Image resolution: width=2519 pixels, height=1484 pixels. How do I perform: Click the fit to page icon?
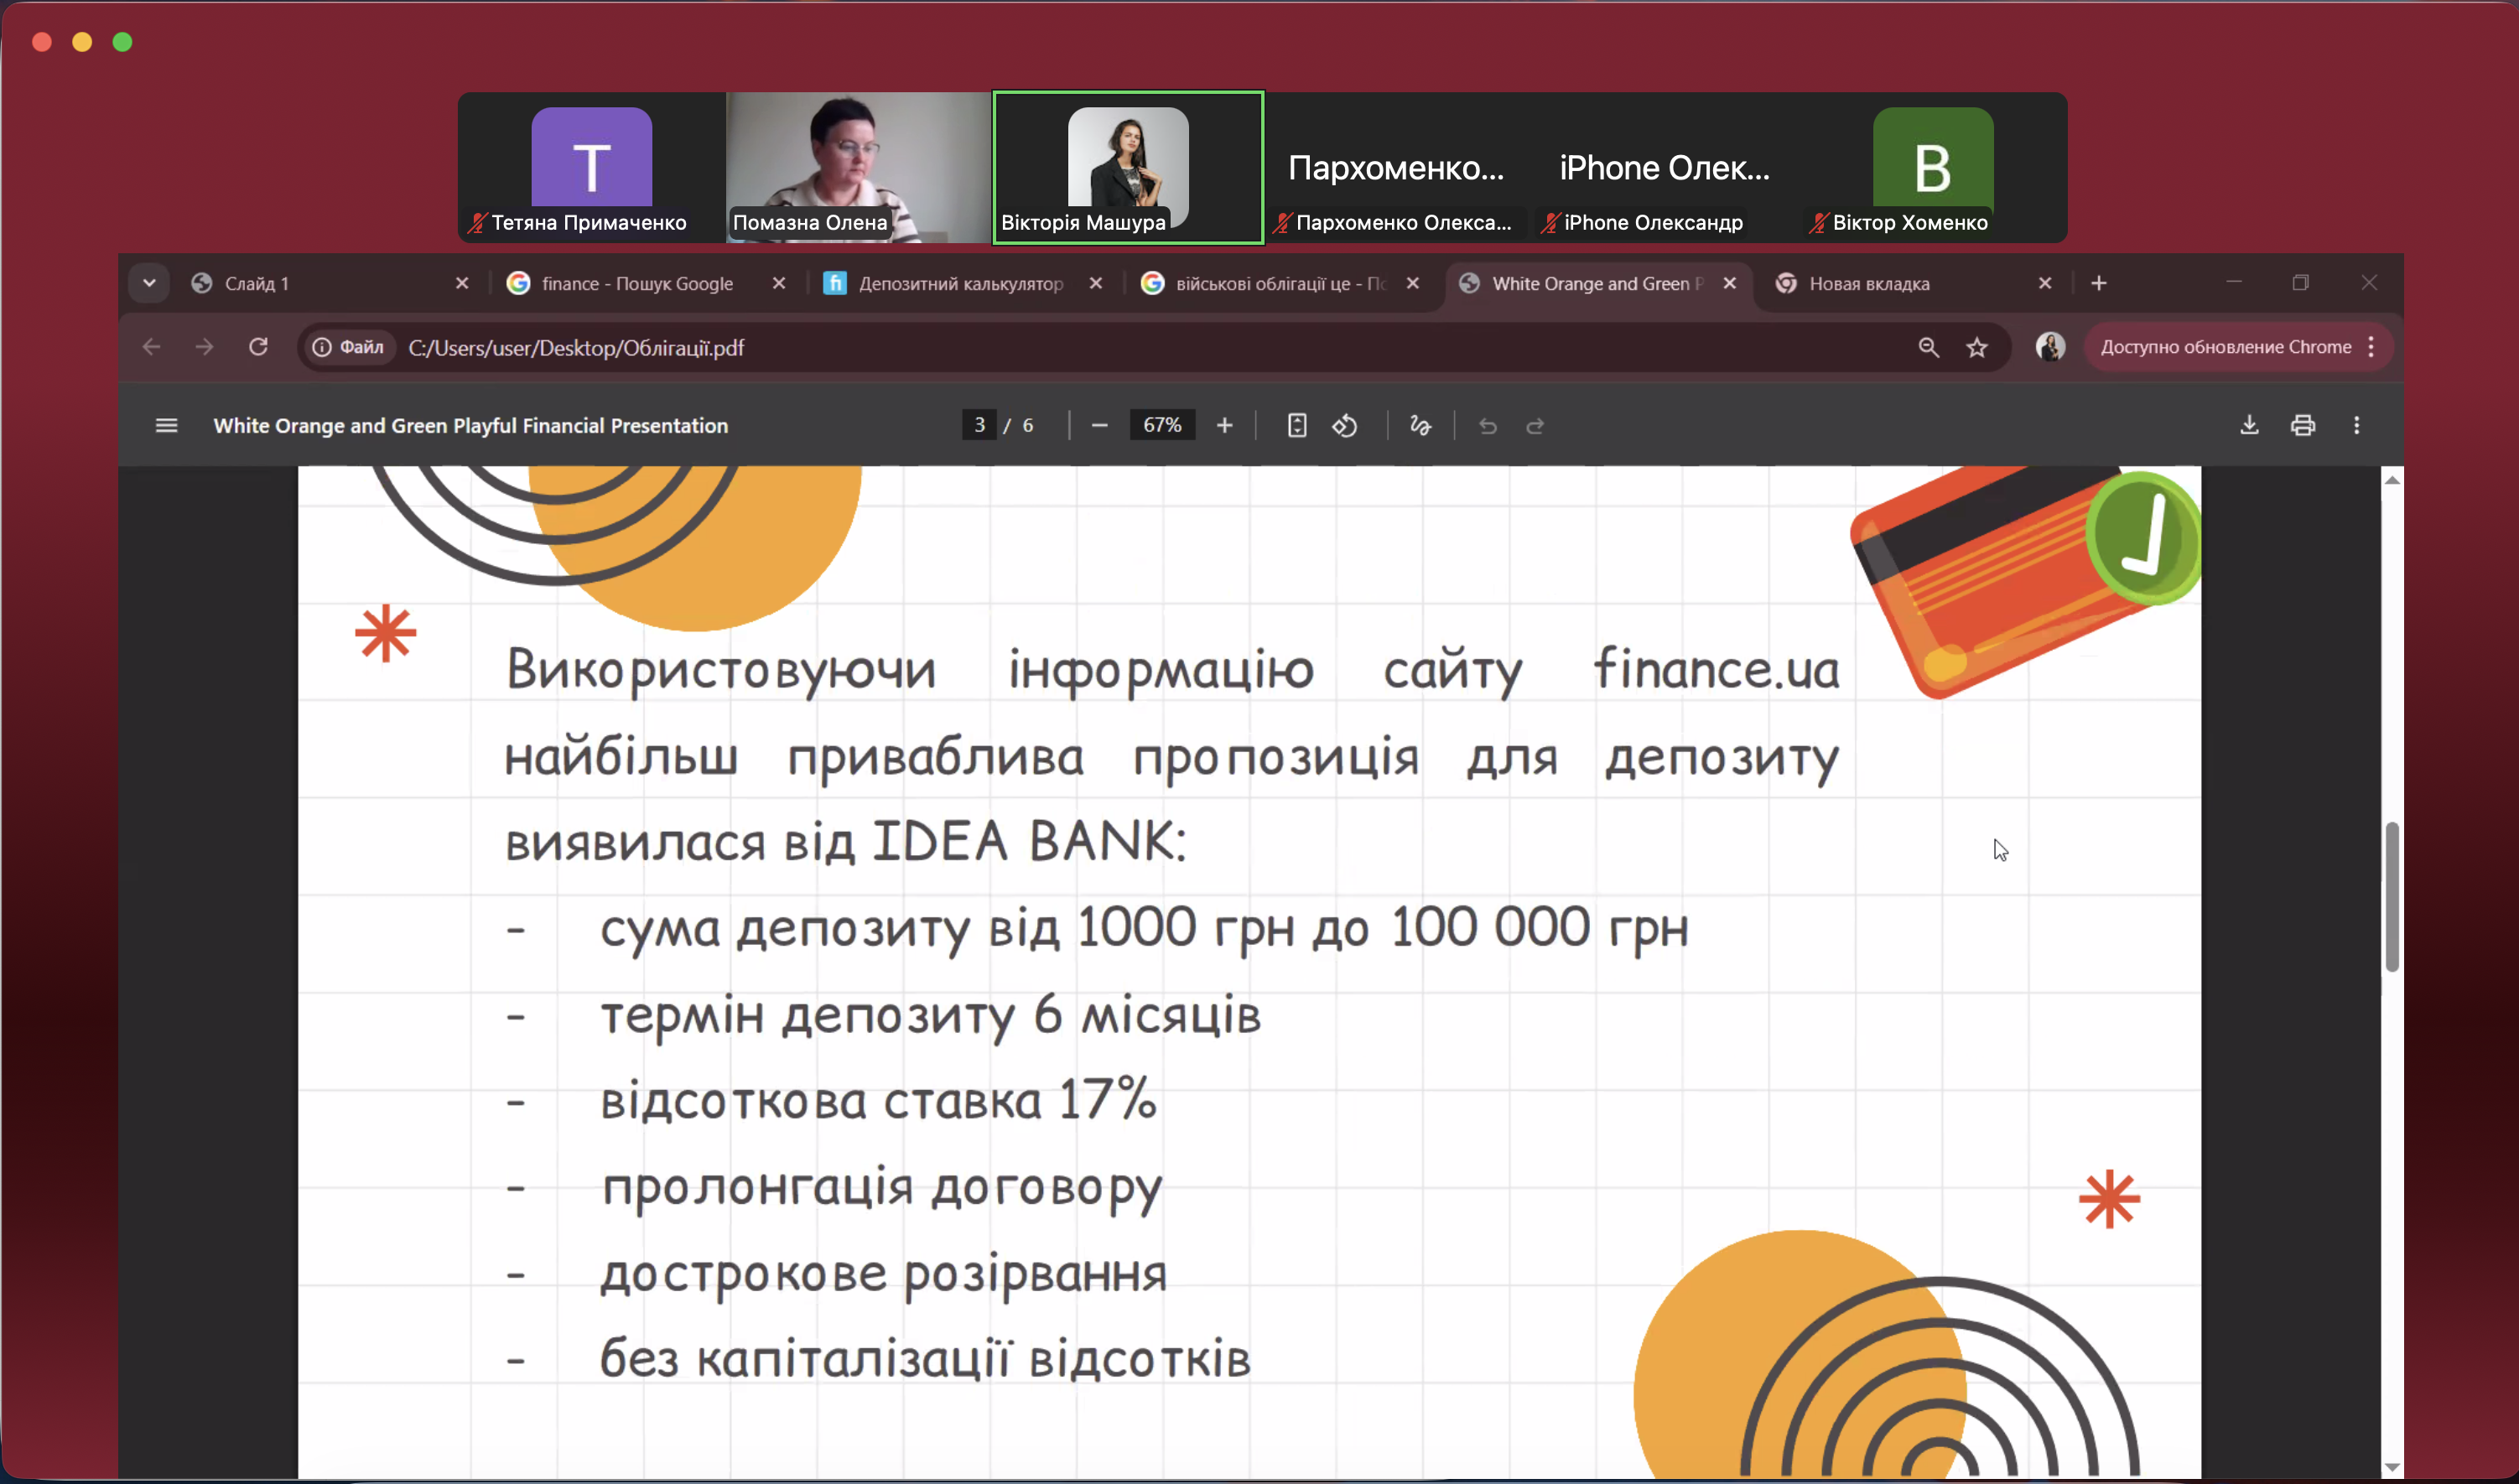tap(1296, 426)
